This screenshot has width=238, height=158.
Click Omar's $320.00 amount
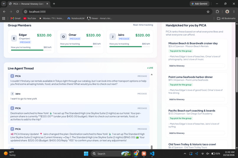pos(93,35)
